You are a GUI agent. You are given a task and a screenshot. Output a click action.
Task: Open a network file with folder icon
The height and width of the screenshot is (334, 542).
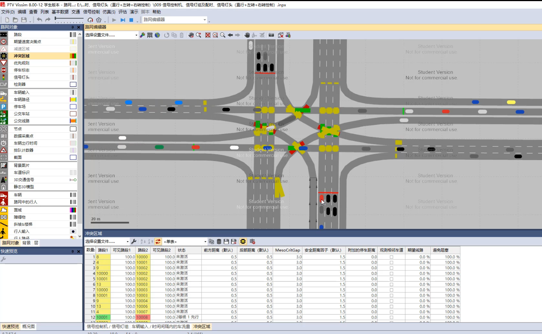click(x=15, y=20)
